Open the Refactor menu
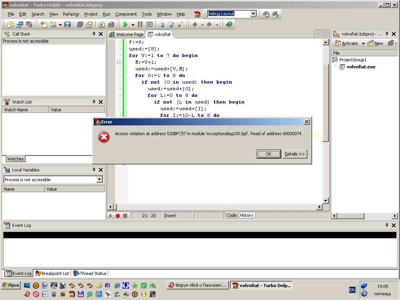Image resolution: width=400 pixels, height=300 pixels. (x=71, y=14)
